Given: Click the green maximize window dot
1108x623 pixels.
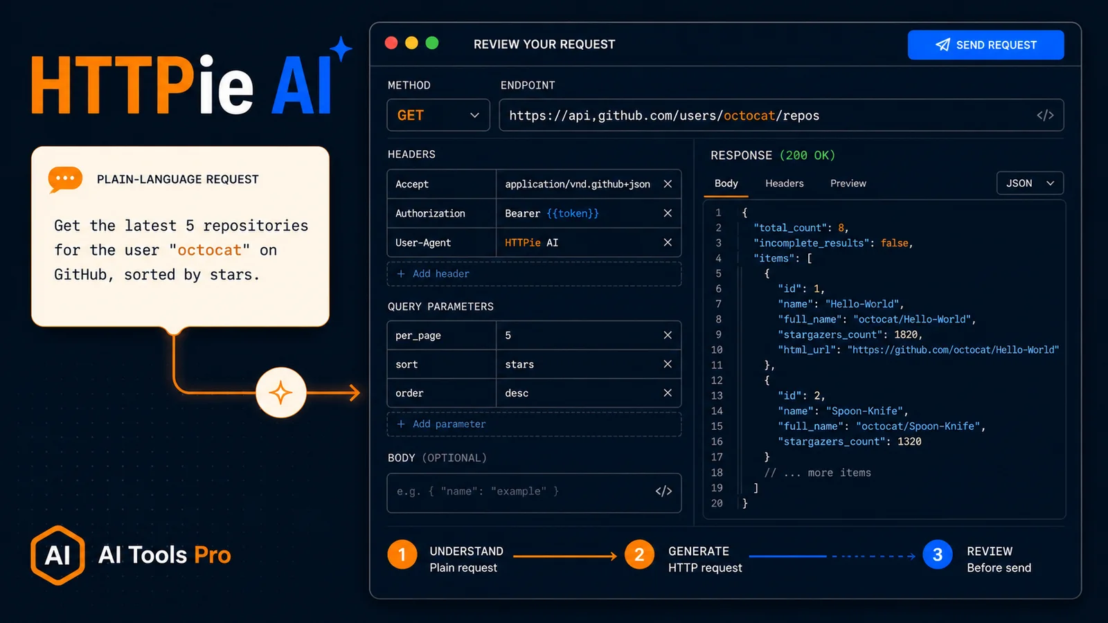Looking at the screenshot, I should (432, 43).
